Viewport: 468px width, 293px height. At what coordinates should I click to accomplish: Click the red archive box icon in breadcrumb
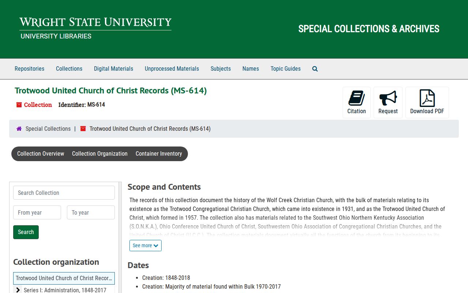83,129
